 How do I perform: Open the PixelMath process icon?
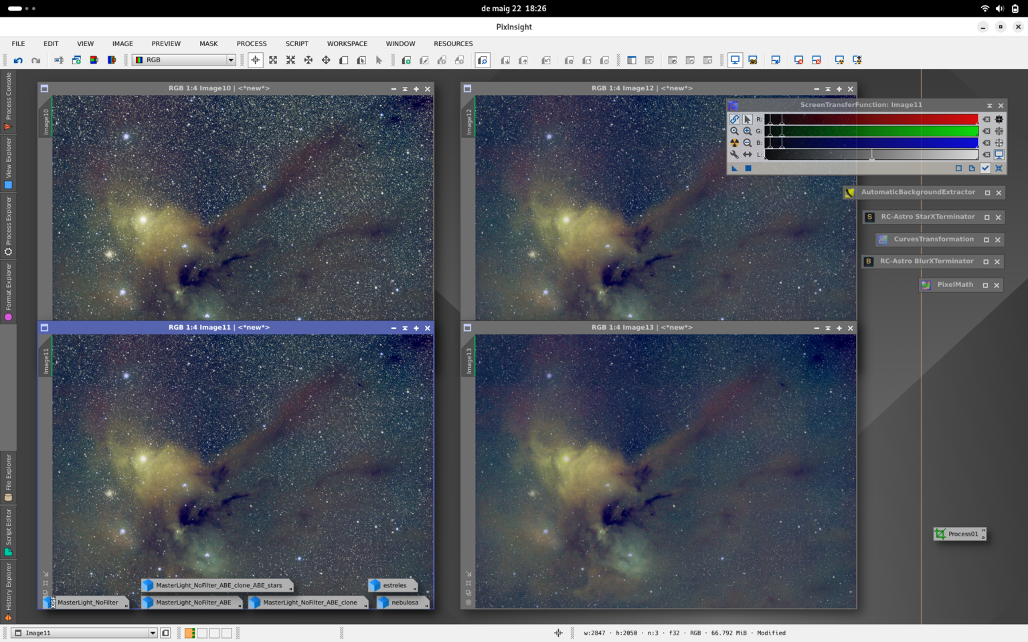click(x=926, y=285)
